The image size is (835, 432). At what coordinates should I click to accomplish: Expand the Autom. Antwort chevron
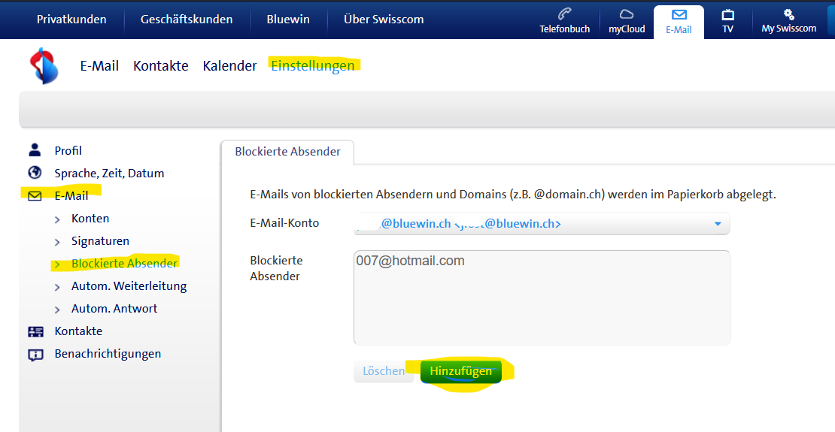click(57, 310)
